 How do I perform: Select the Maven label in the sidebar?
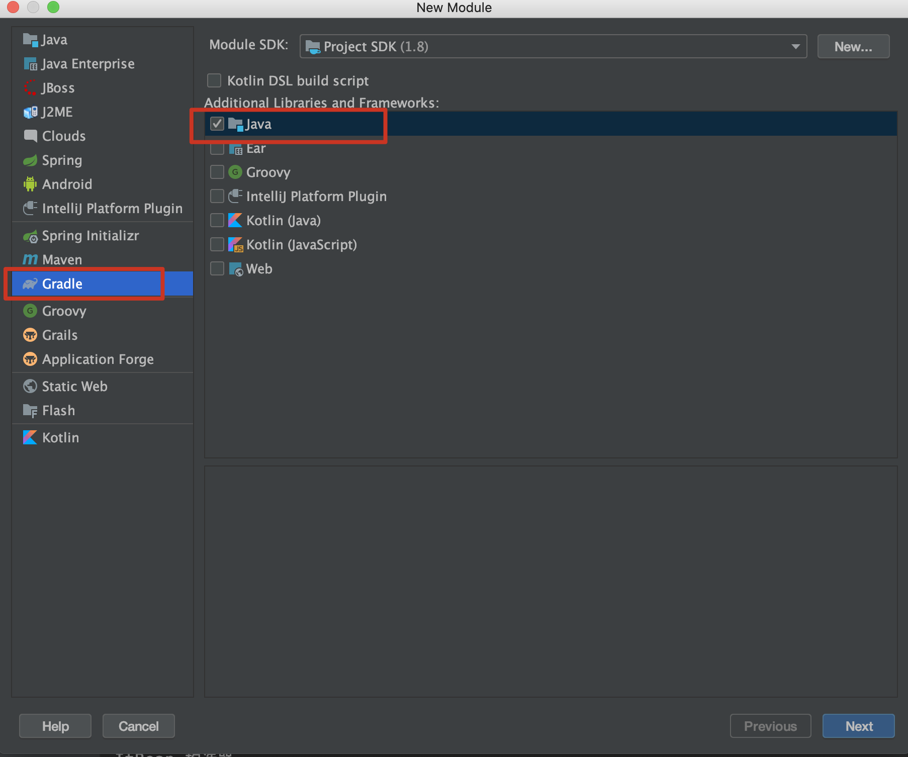(62, 259)
